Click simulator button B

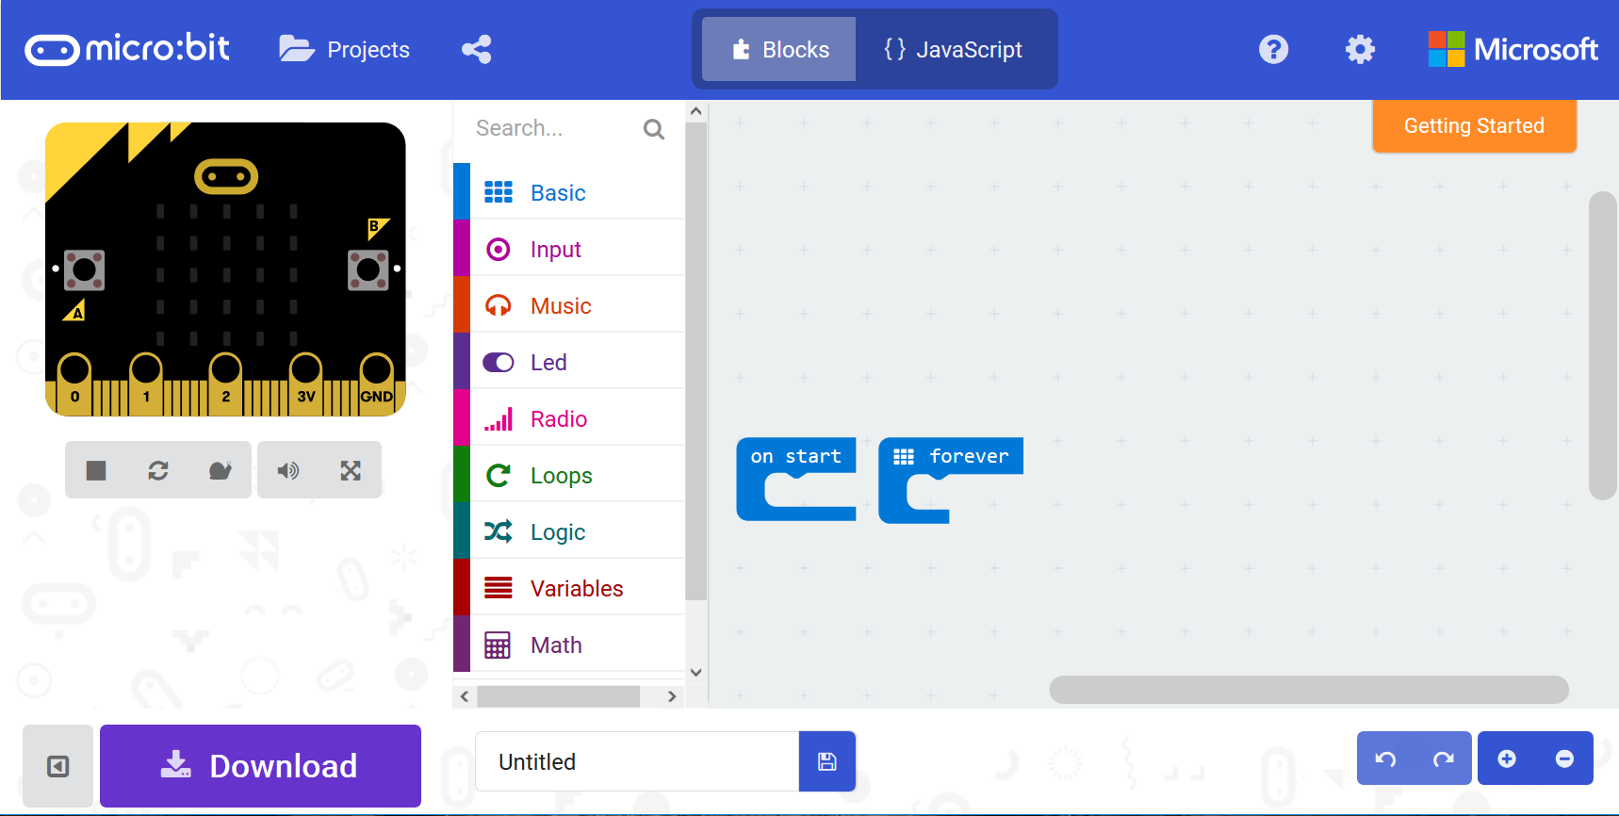pos(368,270)
